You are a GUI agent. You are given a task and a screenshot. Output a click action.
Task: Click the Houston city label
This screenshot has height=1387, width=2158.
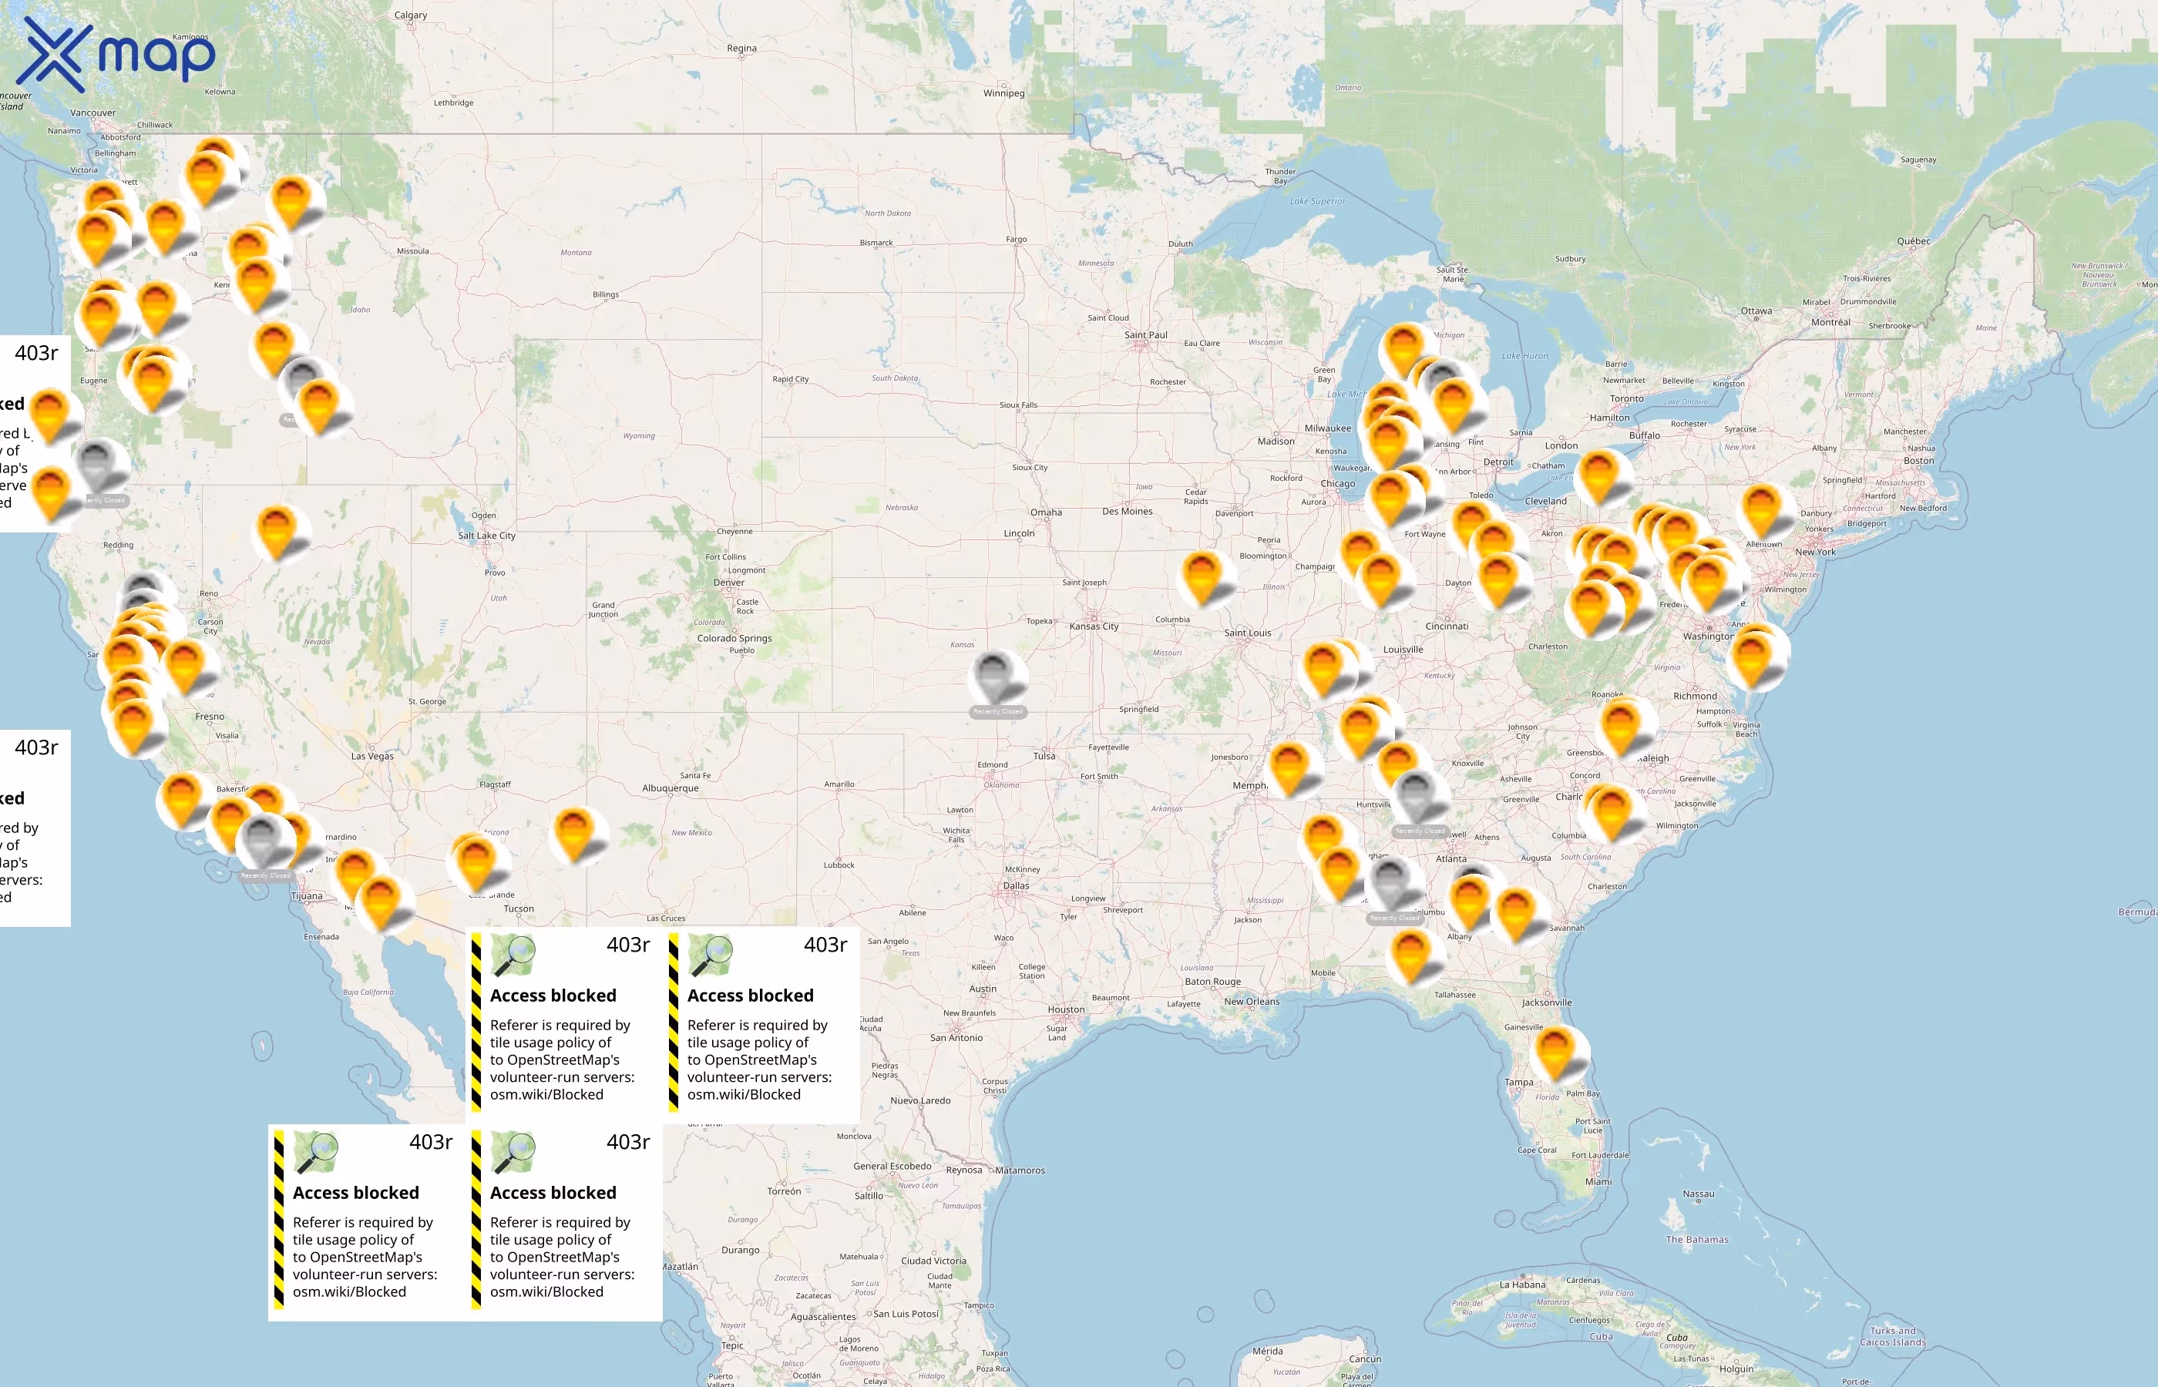[1067, 1009]
